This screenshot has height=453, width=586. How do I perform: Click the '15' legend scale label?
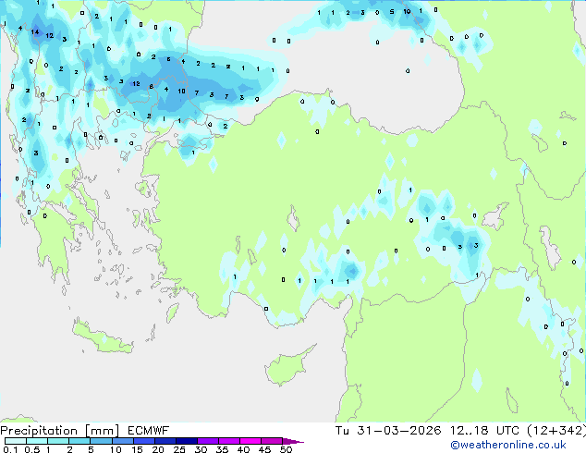(137, 449)
